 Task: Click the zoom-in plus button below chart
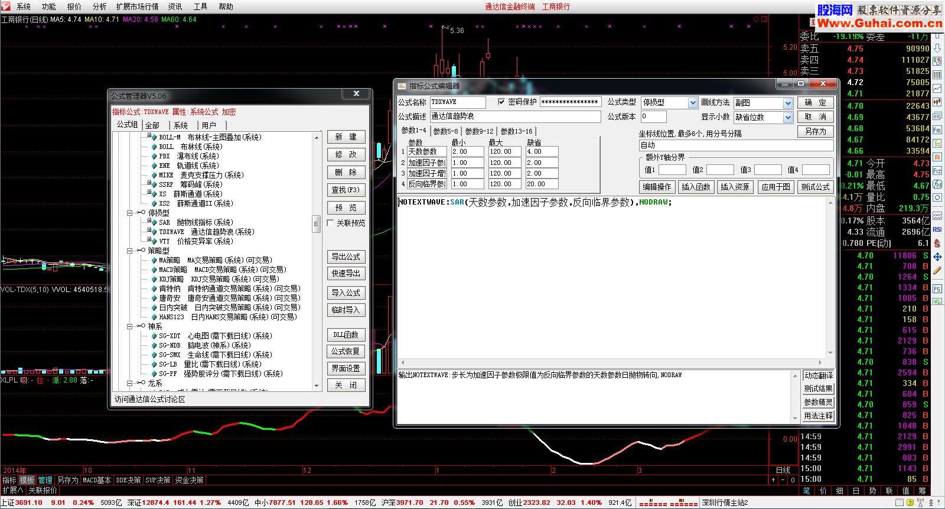(774, 480)
